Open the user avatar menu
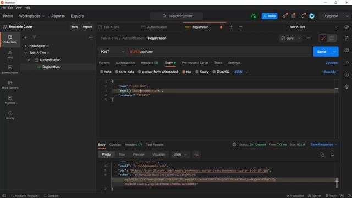 (x=312, y=16)
